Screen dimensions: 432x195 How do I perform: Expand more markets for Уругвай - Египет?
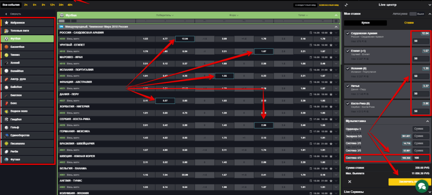336,51
